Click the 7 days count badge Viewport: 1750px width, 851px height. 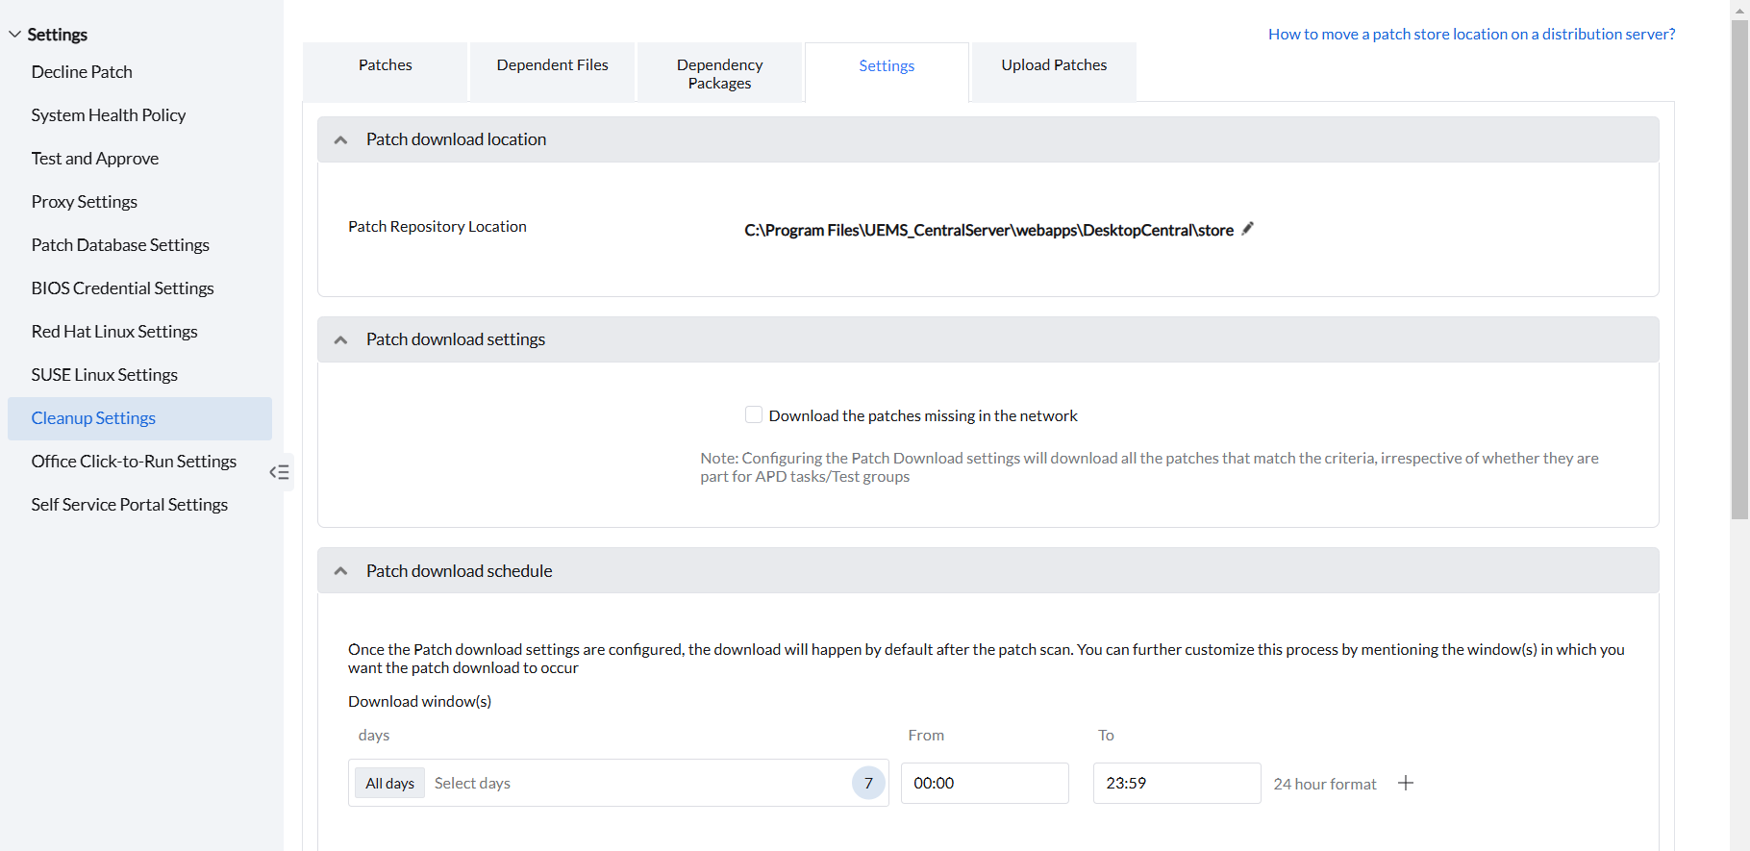[x=867, y=783]
